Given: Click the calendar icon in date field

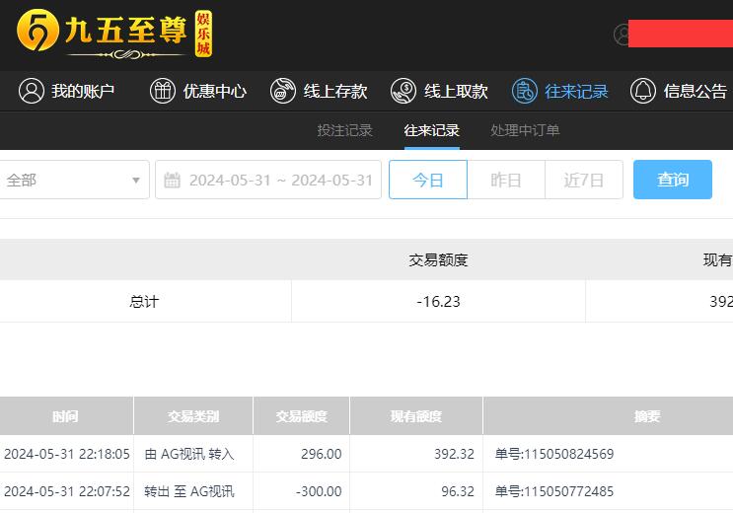Looking at the screenshot, I should (172, 180).
